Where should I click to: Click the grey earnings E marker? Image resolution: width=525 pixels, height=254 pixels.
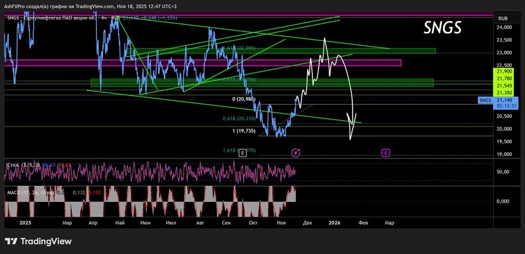pyautogui.click(x=243, y=153)
